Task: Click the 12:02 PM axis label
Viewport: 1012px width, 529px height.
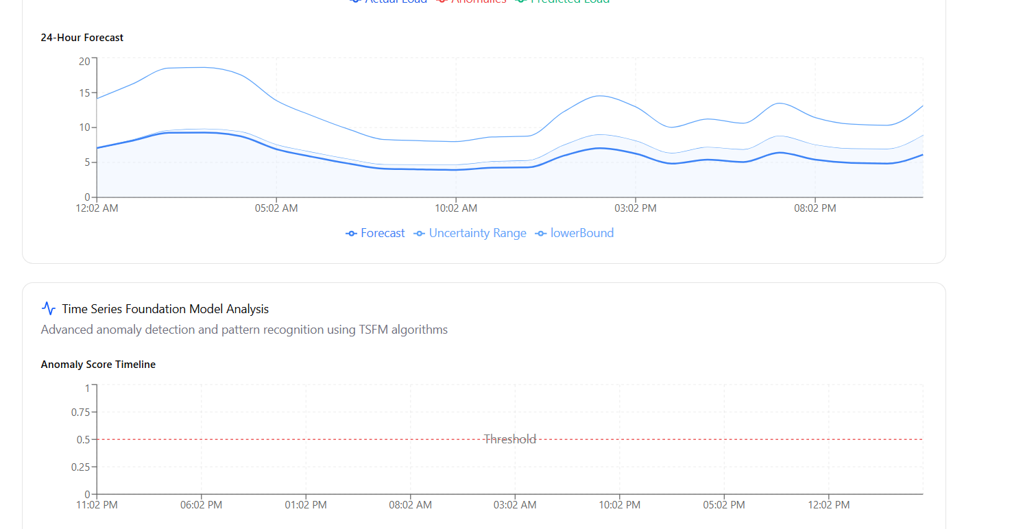Action: [x=829, y=505]
